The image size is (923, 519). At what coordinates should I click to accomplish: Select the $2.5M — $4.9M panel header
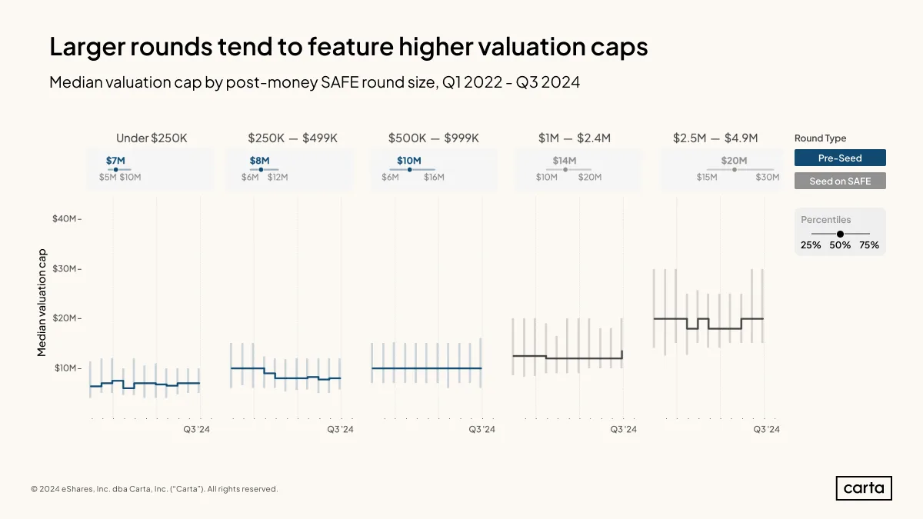point(715,138)
